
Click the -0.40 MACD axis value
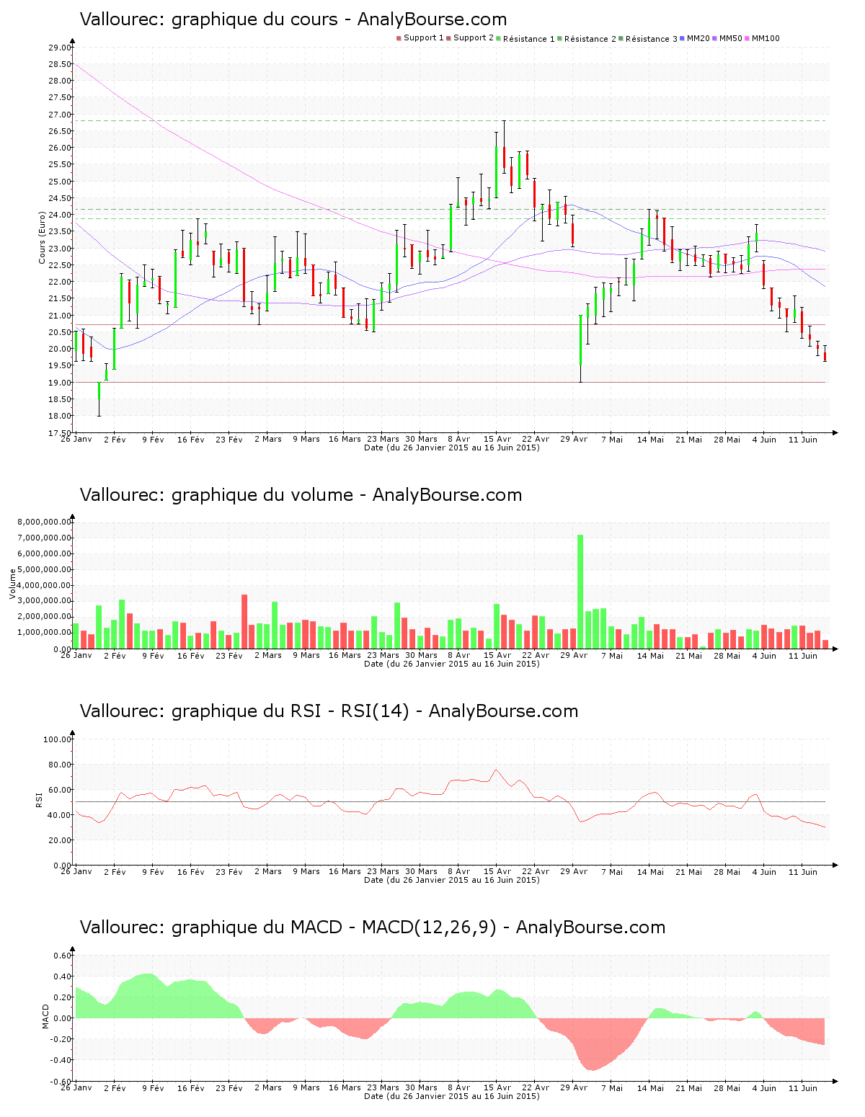click(x=61, y=1060)
